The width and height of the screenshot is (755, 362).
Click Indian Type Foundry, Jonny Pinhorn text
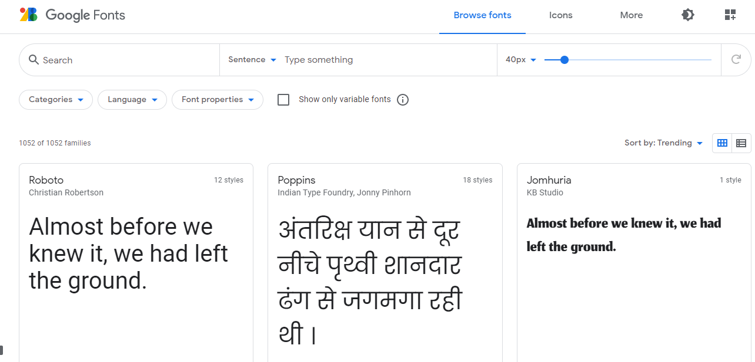click(x=344, y=192)
